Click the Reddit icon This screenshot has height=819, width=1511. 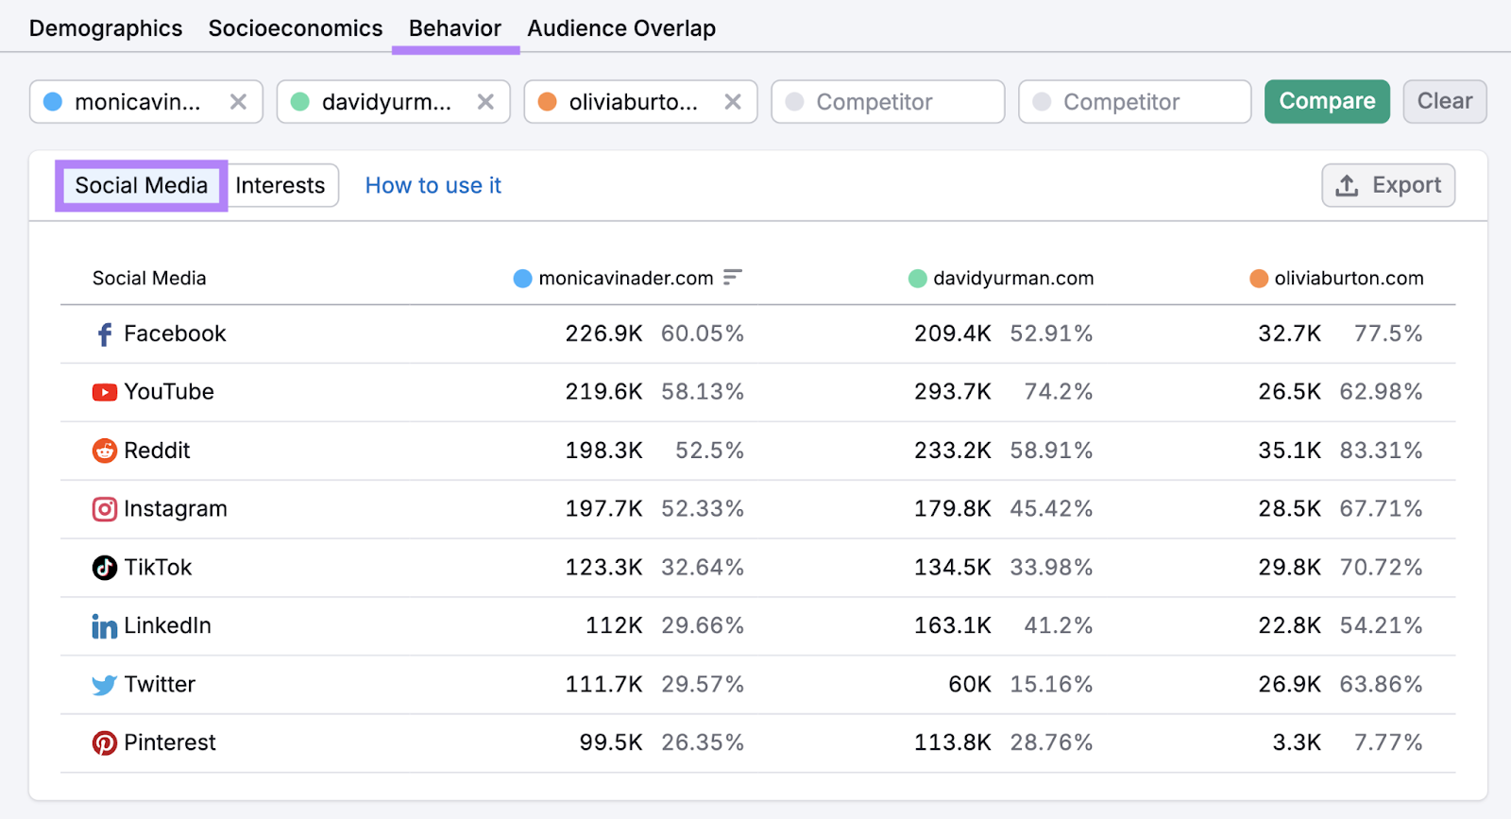click(x=105, y=451)
